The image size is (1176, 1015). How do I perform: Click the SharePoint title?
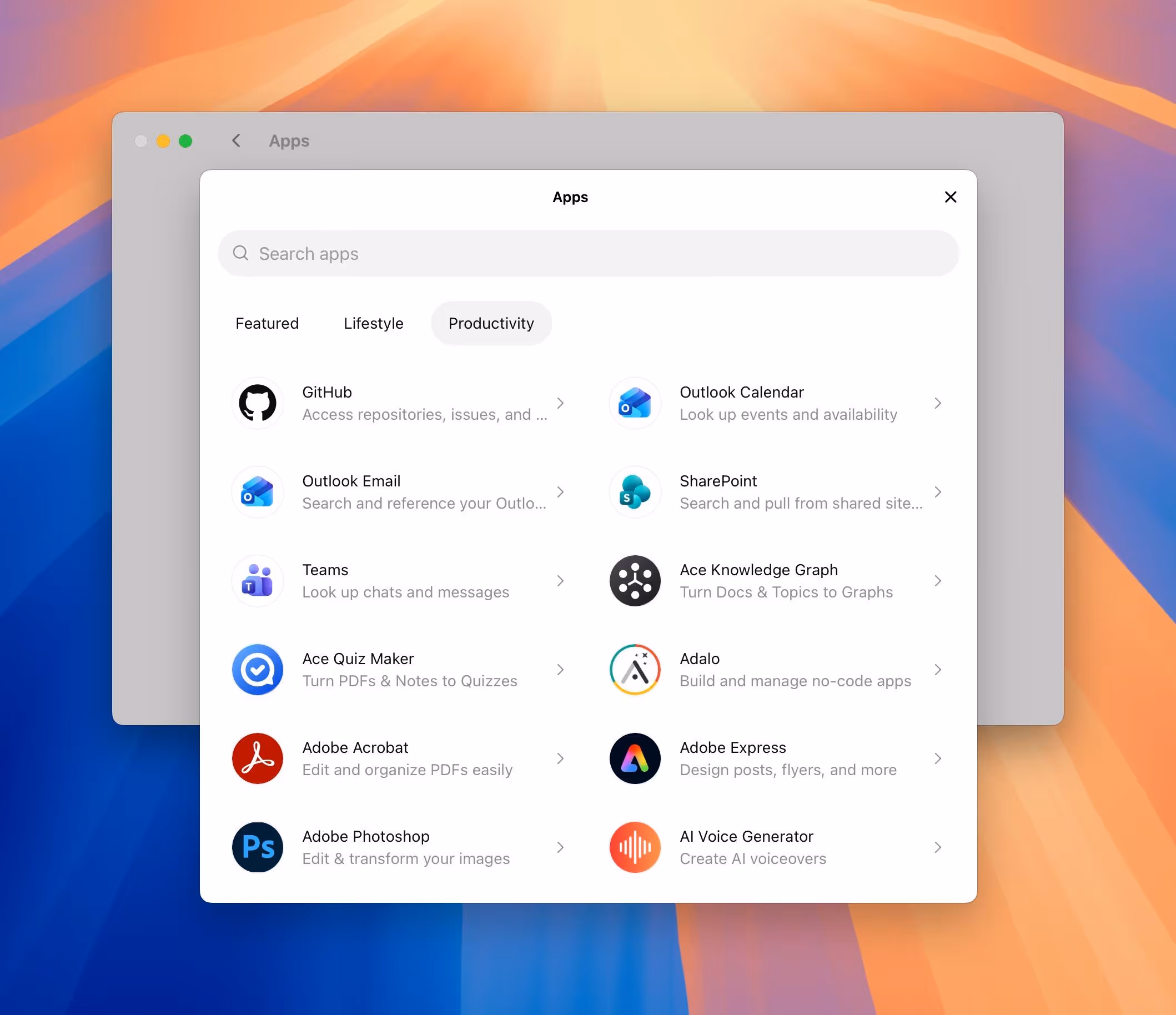click(x=718, y=481)
